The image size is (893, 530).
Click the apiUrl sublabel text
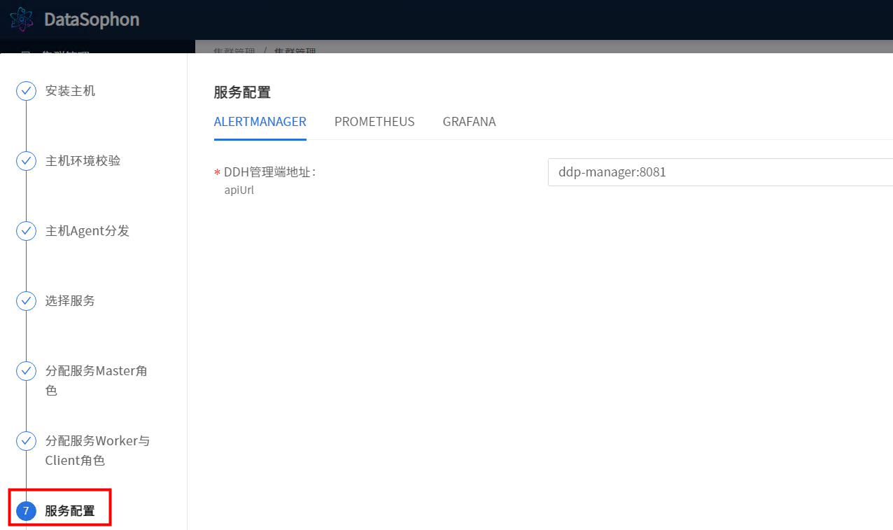(239, 190)
